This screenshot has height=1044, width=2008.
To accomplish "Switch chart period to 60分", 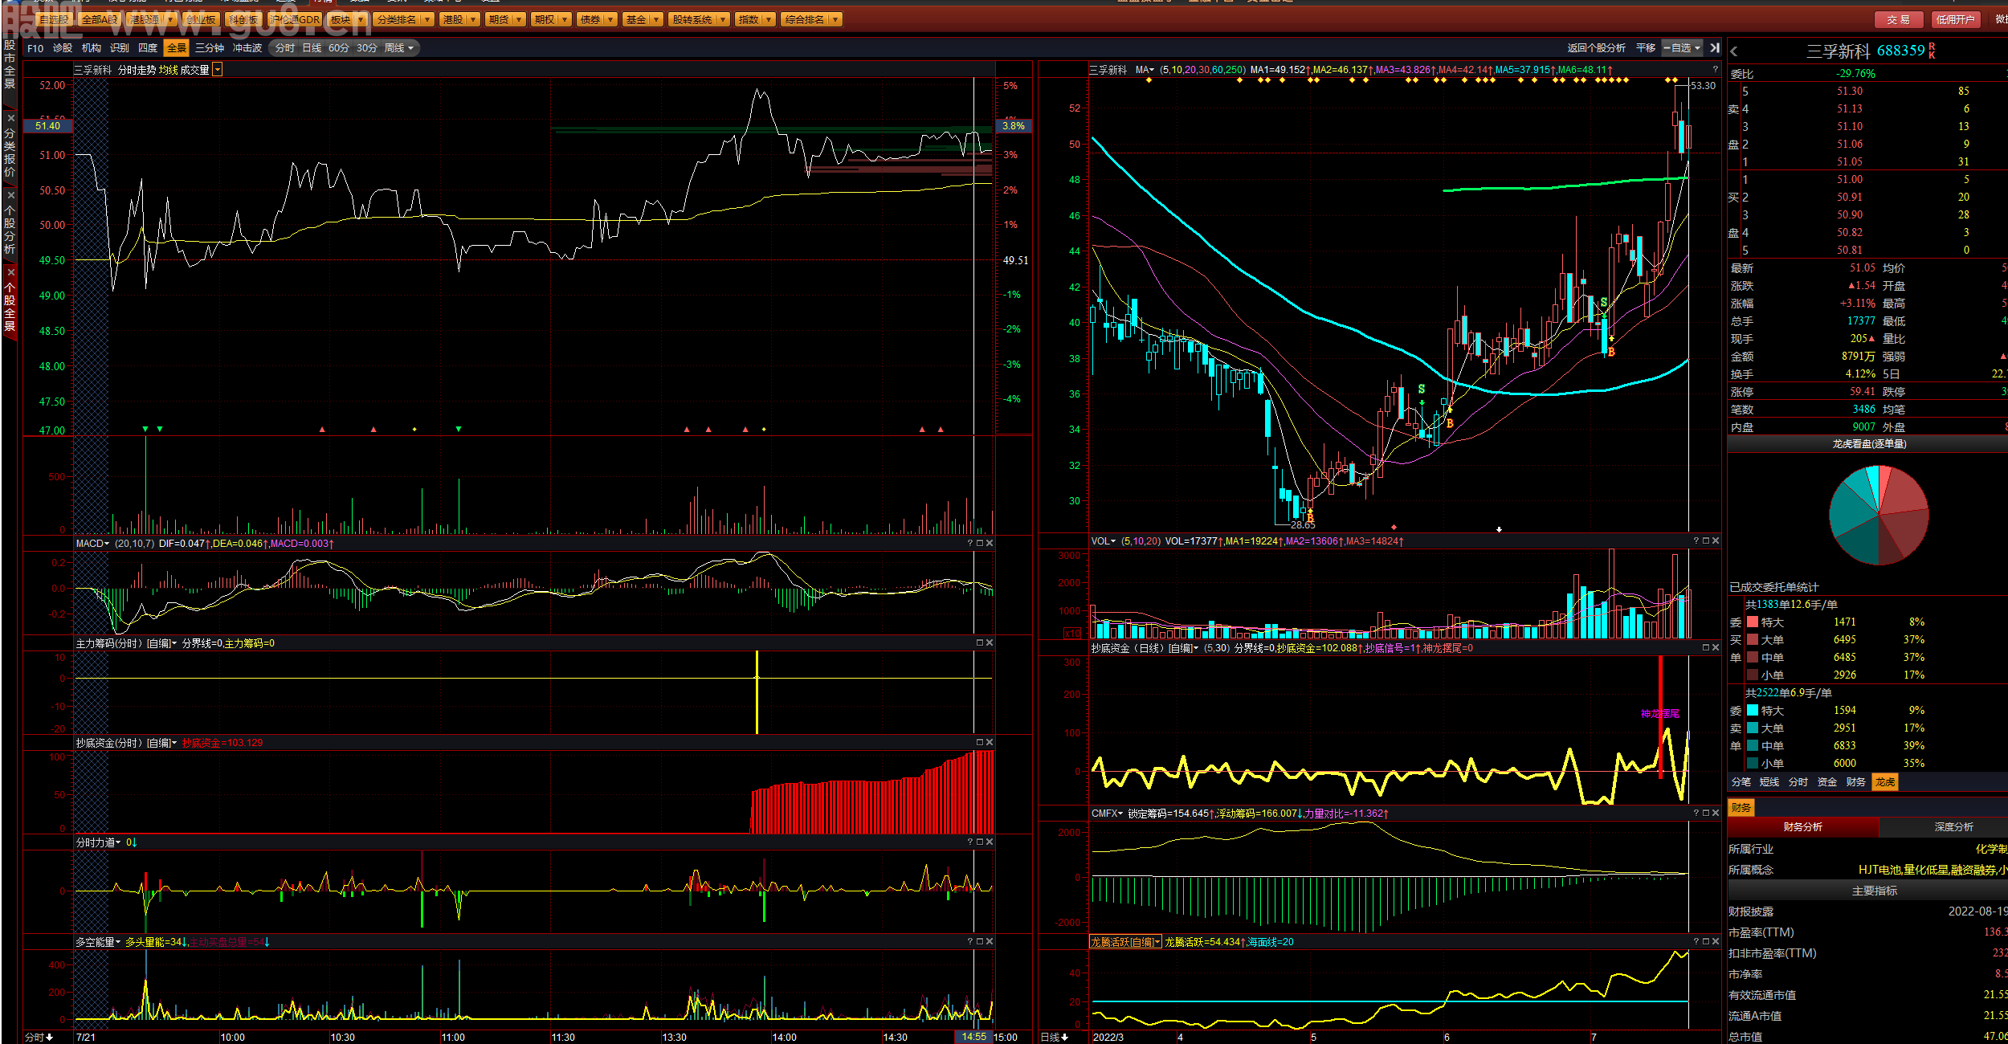I will (x=339, y=48).
